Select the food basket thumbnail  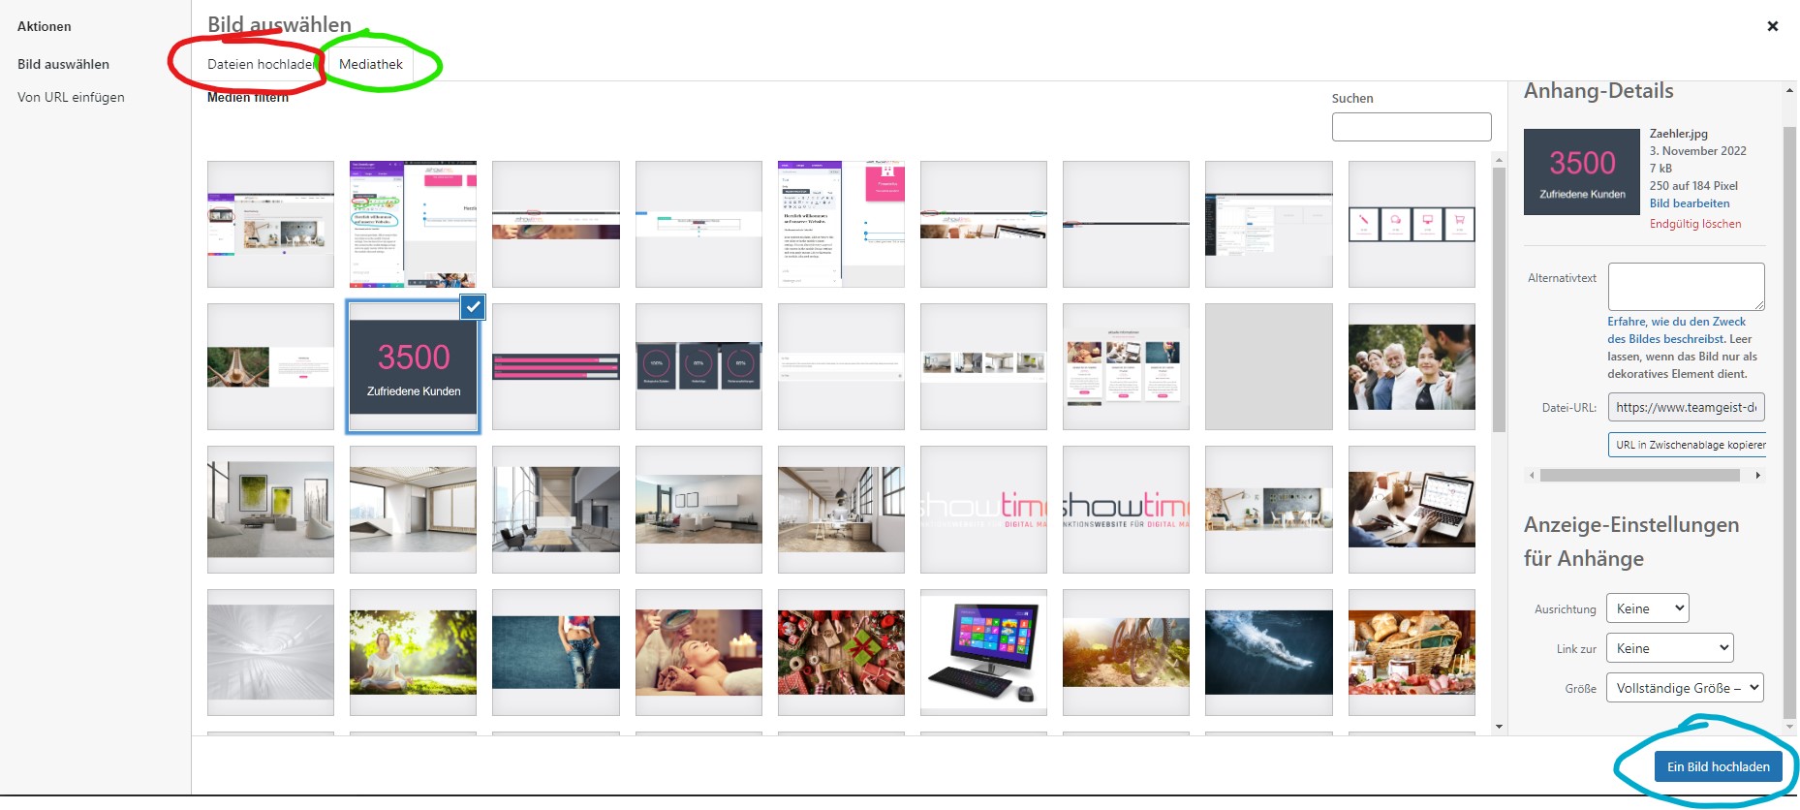coord(1412,652)
